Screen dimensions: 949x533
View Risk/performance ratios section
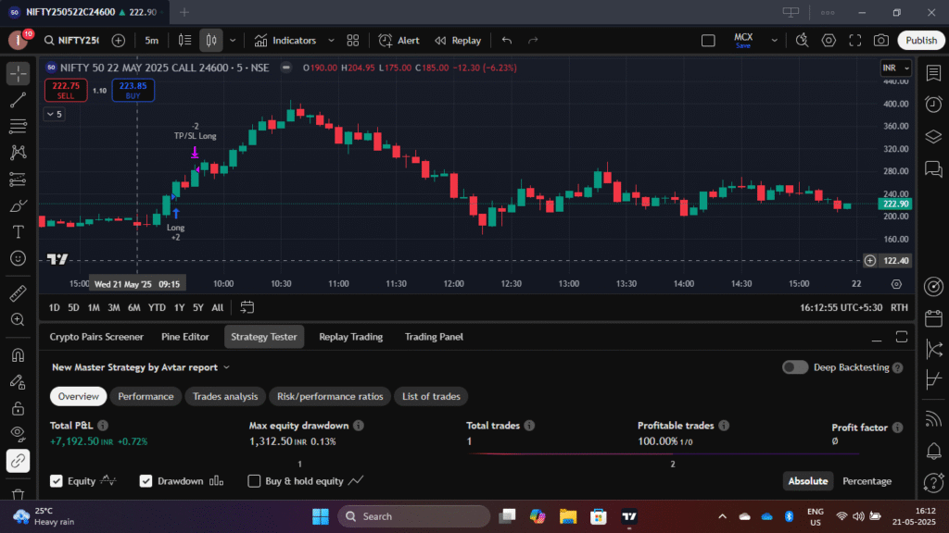(x=330, y=396)
